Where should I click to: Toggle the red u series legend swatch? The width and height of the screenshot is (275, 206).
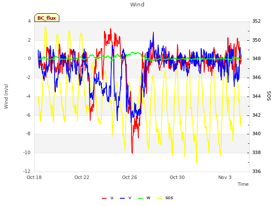pos(104,198)
